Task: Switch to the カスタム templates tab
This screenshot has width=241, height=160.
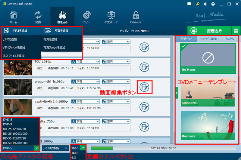Action: click(x=229, y=39)
